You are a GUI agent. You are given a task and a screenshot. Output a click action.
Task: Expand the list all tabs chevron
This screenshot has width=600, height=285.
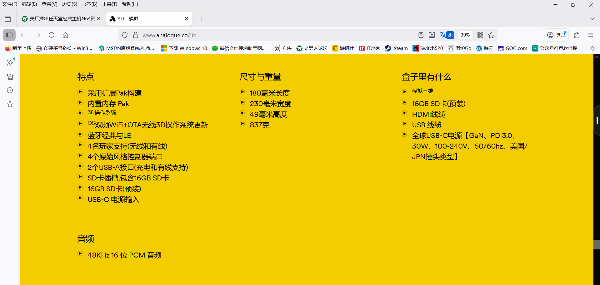[x=592, y=19]
